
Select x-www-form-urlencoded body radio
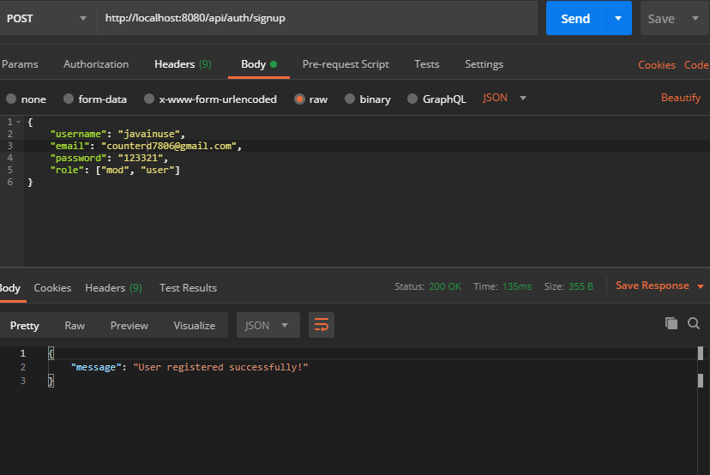click(149, 99)
